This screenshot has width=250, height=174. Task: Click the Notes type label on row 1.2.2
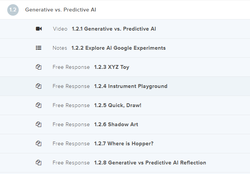tap(60, 48)
